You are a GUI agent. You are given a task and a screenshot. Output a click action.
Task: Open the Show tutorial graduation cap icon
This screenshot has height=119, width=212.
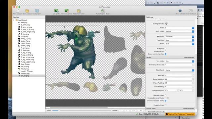(x=180, y=11)
